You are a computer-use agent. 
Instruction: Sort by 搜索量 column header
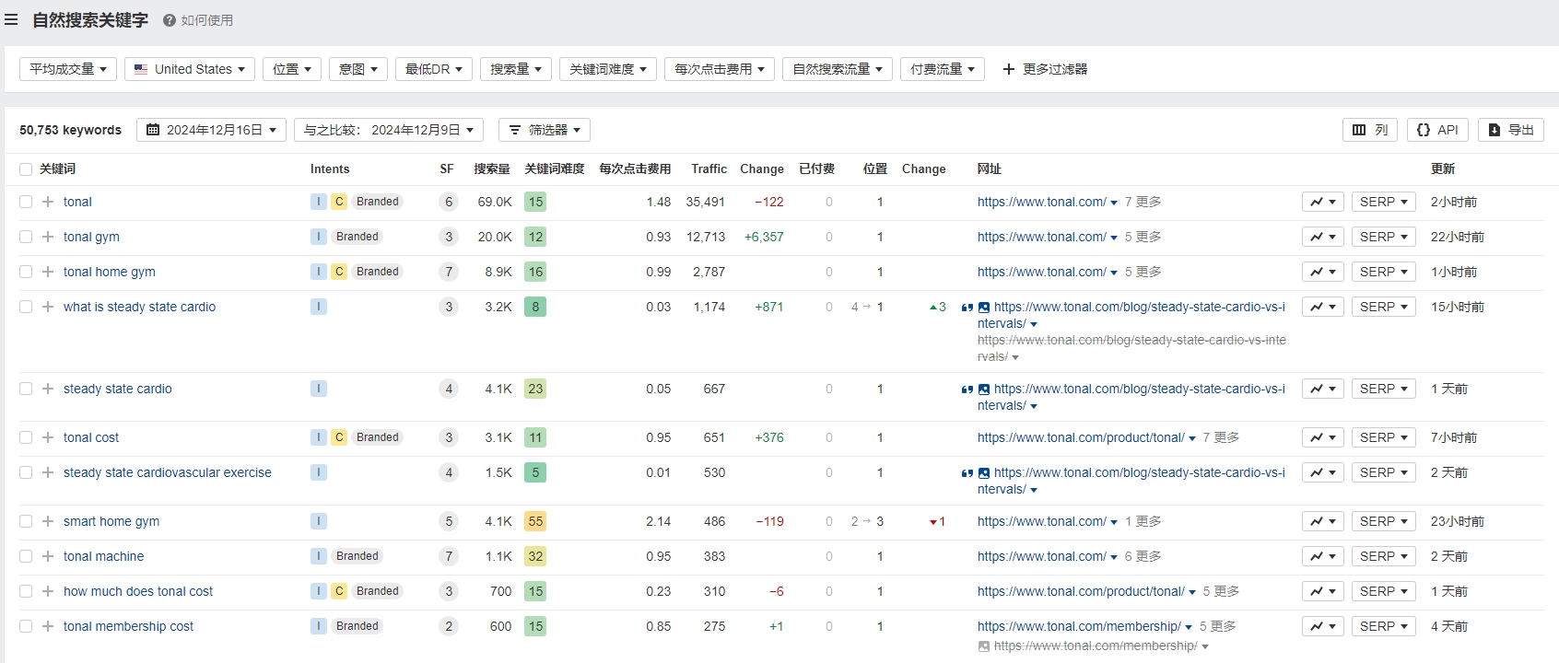pyautogui.click(x=492, y=169)
